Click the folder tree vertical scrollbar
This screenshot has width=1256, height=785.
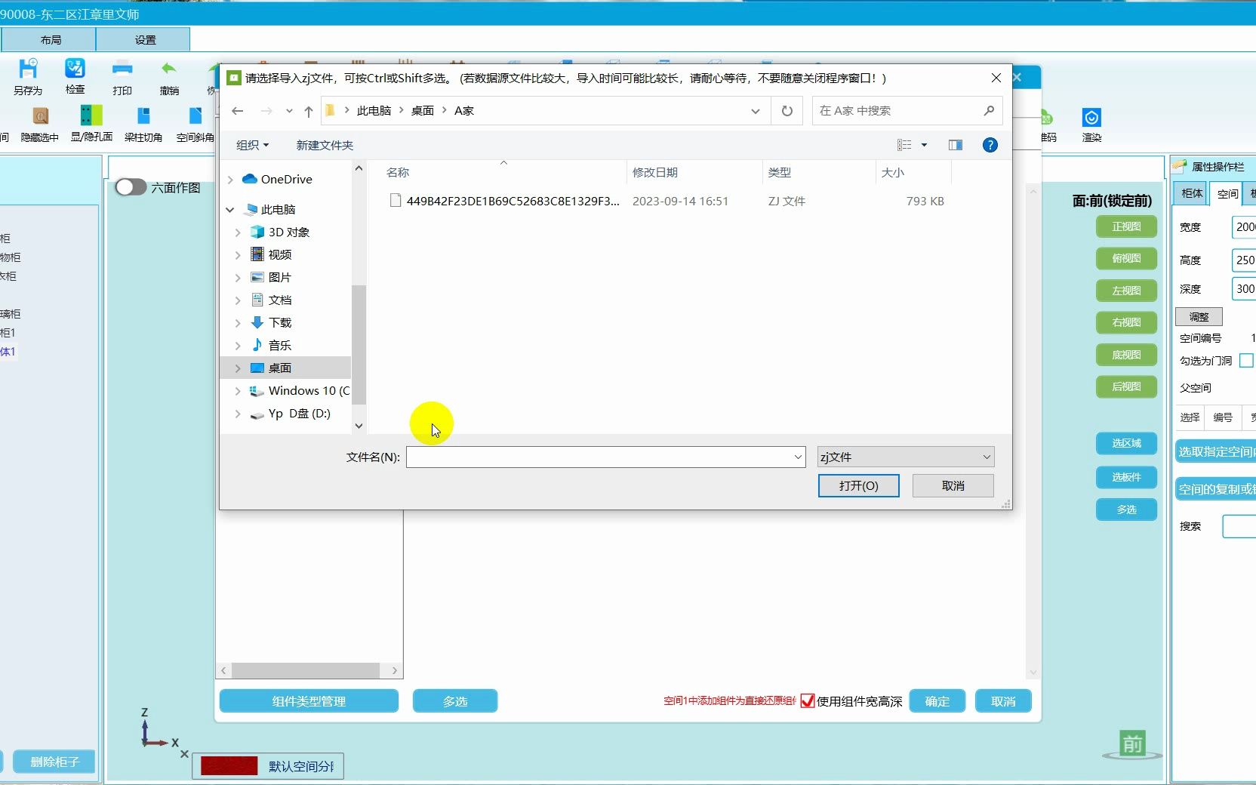[359, 343]
